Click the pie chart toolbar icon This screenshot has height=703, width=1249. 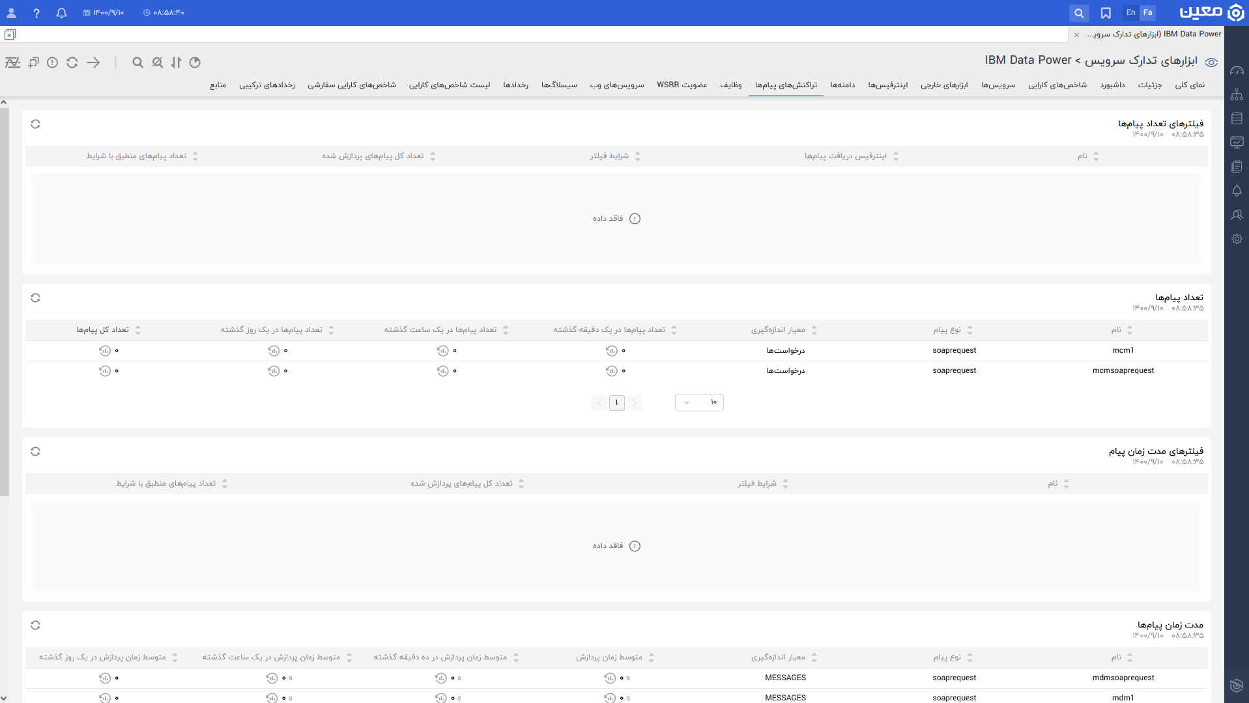195,62
